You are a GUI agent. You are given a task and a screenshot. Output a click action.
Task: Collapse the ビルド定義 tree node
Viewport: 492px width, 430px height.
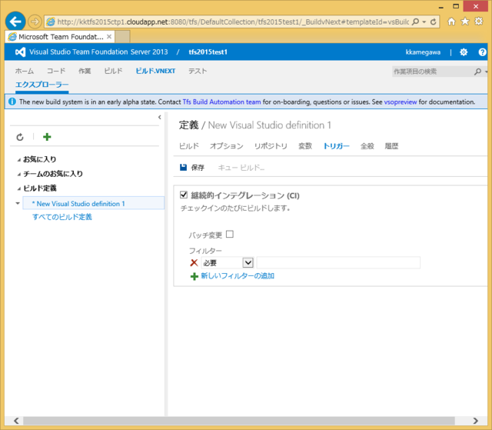coord(18,189)
